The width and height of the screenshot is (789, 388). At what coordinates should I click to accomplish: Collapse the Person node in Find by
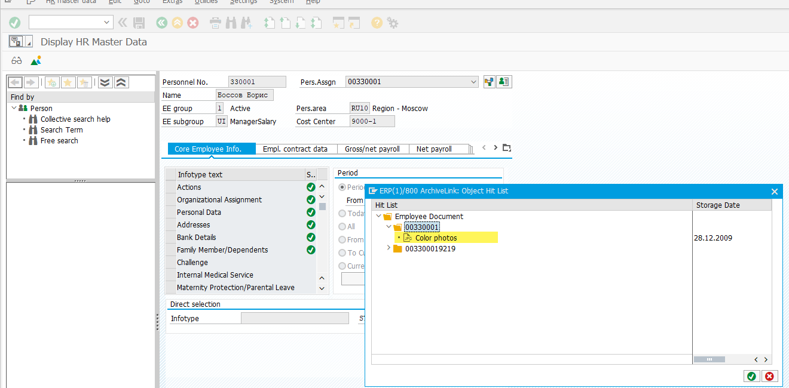14,108
